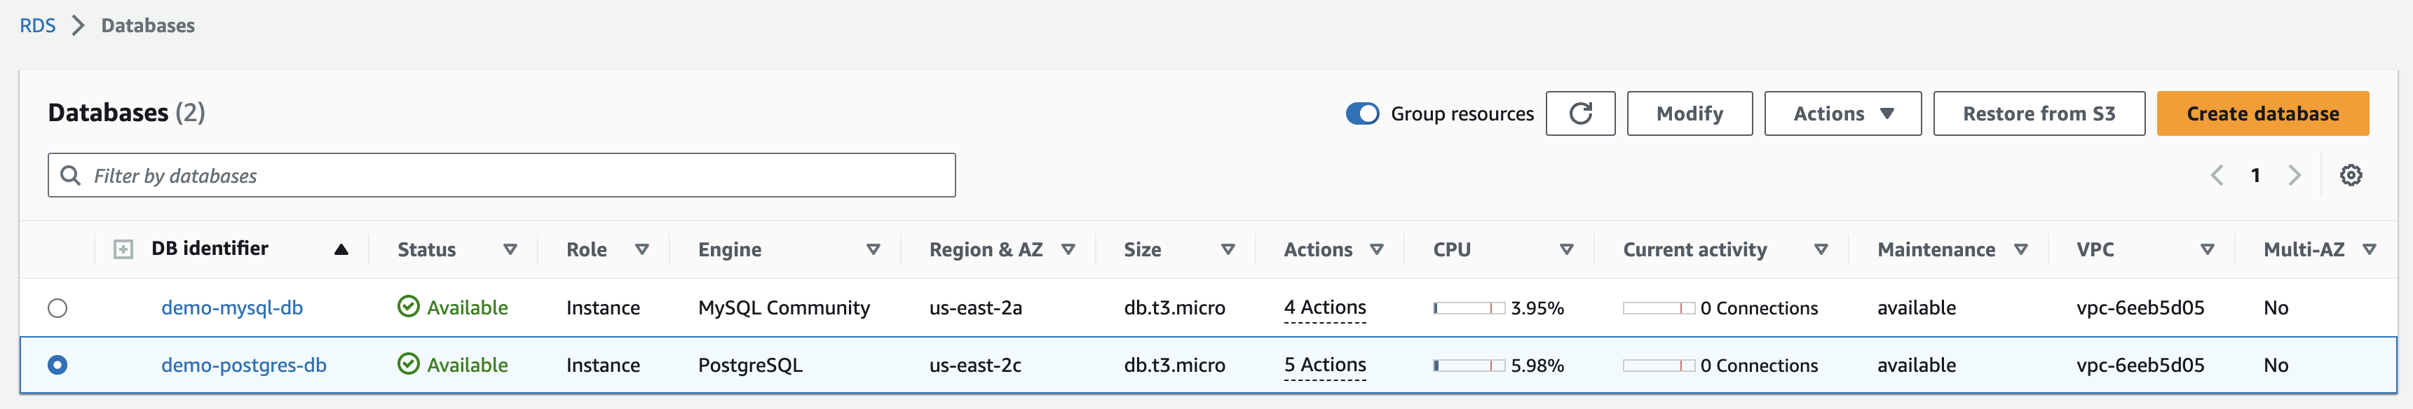Viewport: 2413px width, 409px height.
Task: Open table preferences gear icon
Action: click(2350, 175)
